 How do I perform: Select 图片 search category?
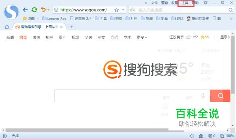coord(62,37)
